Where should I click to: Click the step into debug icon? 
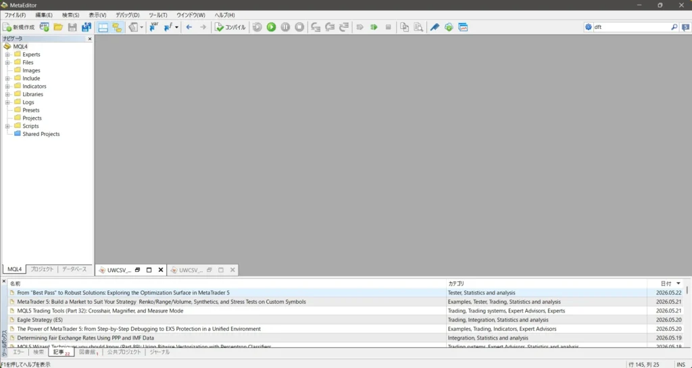(x=316, y=27)
